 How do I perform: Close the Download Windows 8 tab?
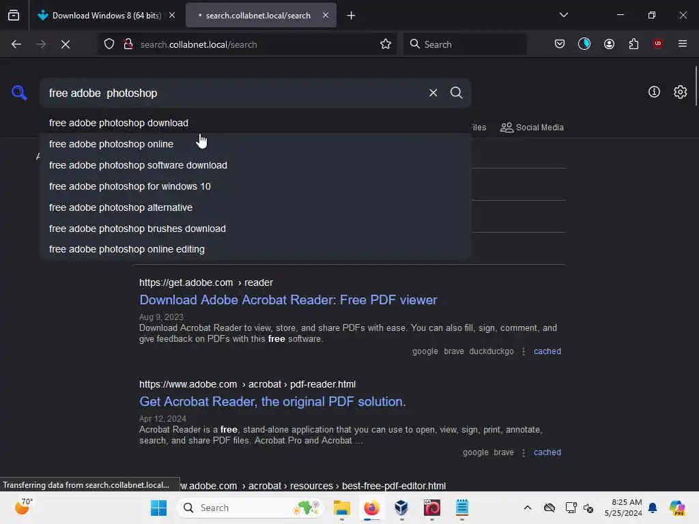coord(172,15)
